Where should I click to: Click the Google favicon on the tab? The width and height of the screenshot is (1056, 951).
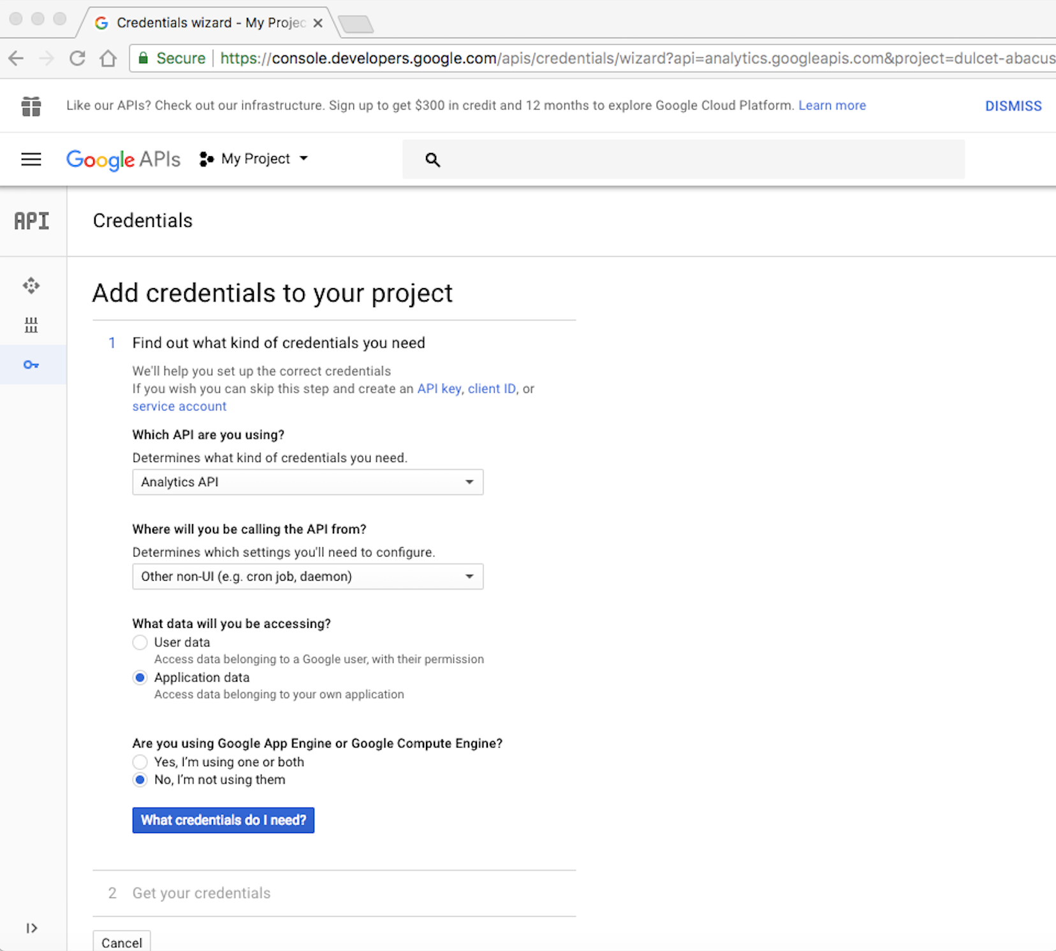[101, 23]
